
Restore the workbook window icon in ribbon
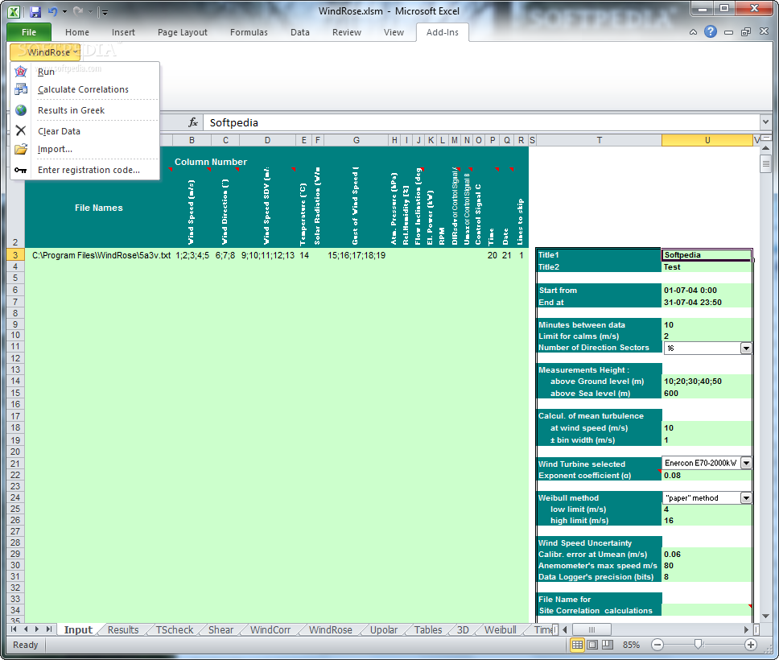[x=746, y=32]
